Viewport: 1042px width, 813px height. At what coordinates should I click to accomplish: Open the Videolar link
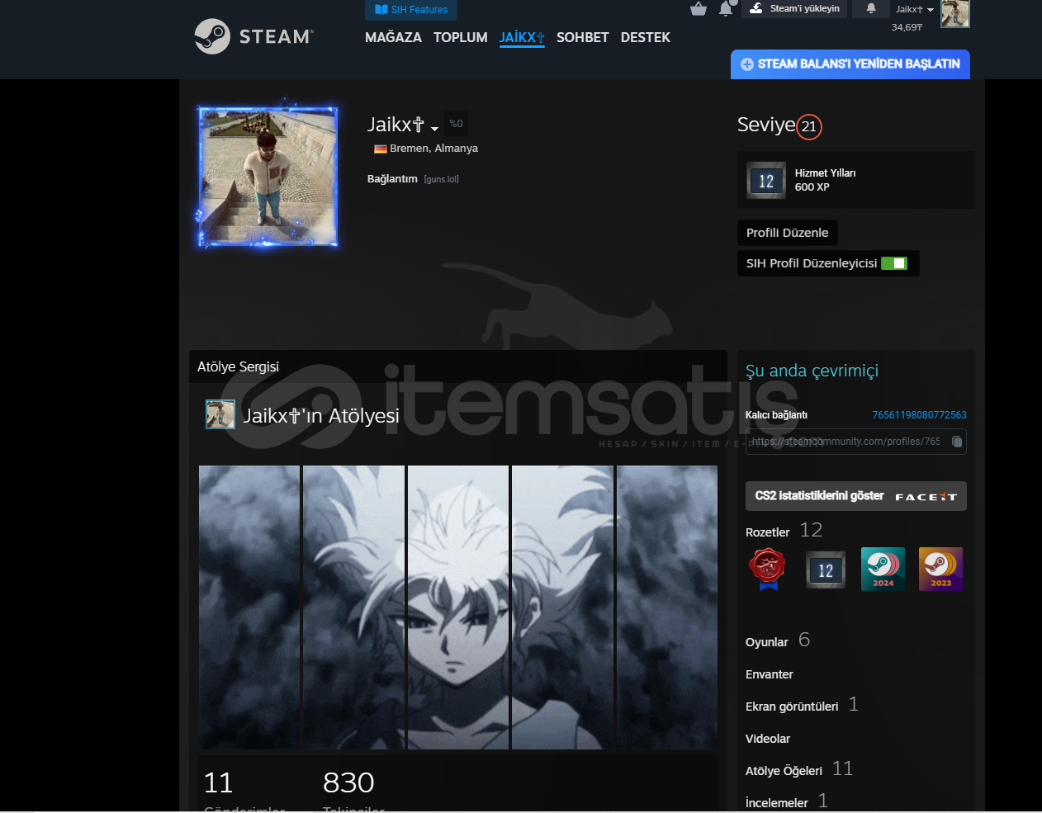tap(768, 739)
